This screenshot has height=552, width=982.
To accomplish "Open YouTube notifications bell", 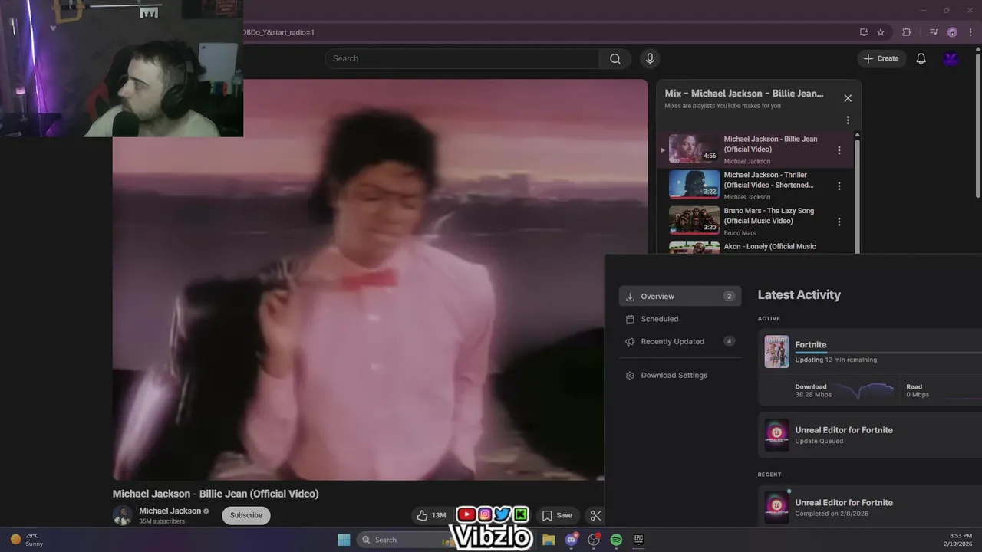I will (921, 58).
